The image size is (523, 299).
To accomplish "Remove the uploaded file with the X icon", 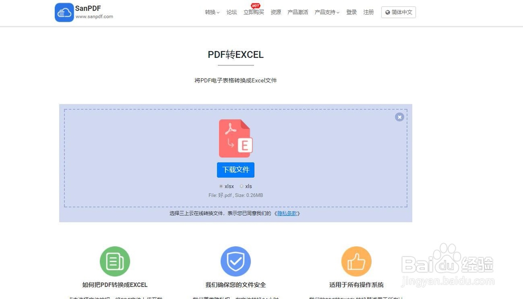I will [399, 117].
